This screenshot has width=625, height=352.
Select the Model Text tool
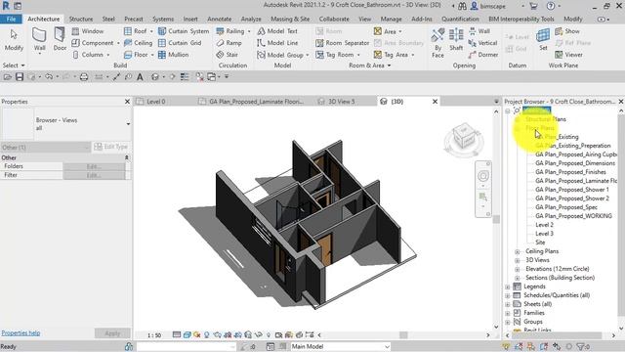click(x=277, y=30)
